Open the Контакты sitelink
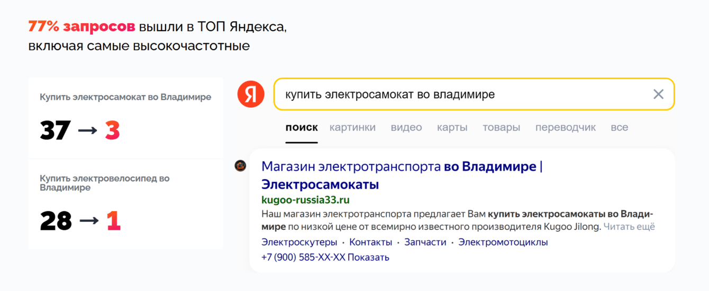 tap(371, 242)
